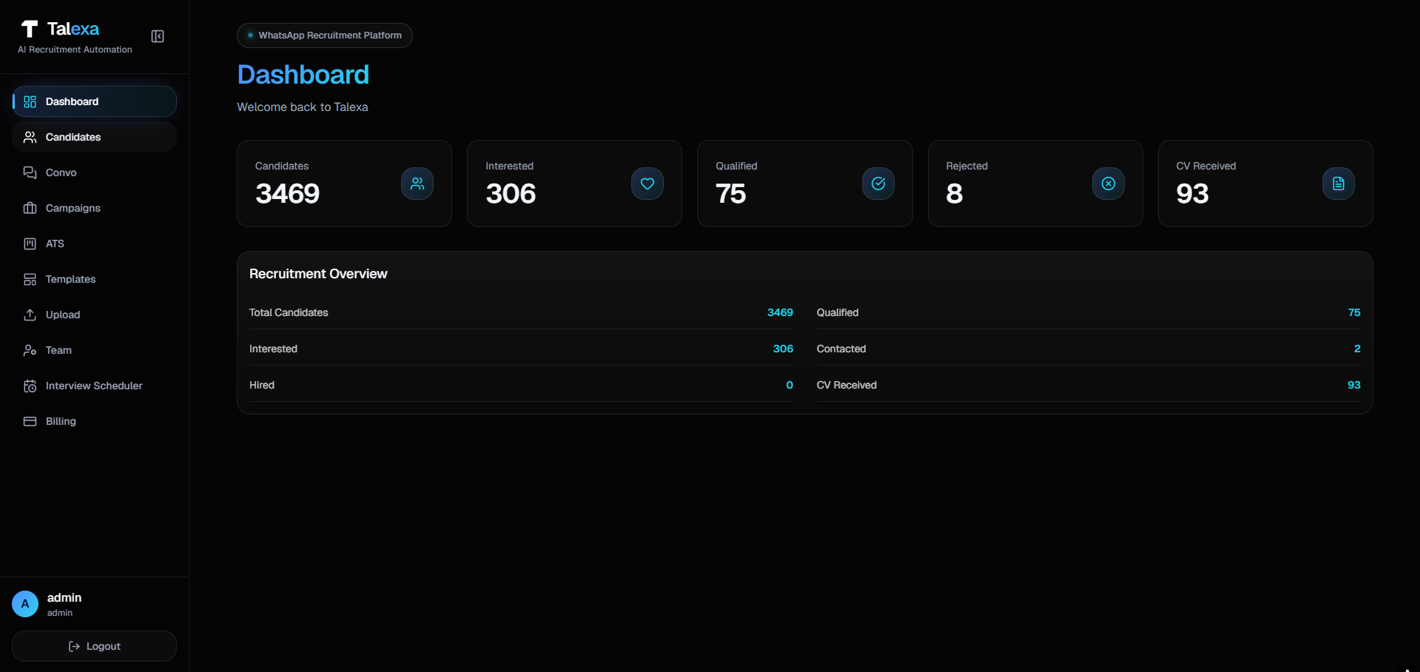Click the Upload arrow icon
Viewport: 1420px width, 672px height.
(30, 315)
